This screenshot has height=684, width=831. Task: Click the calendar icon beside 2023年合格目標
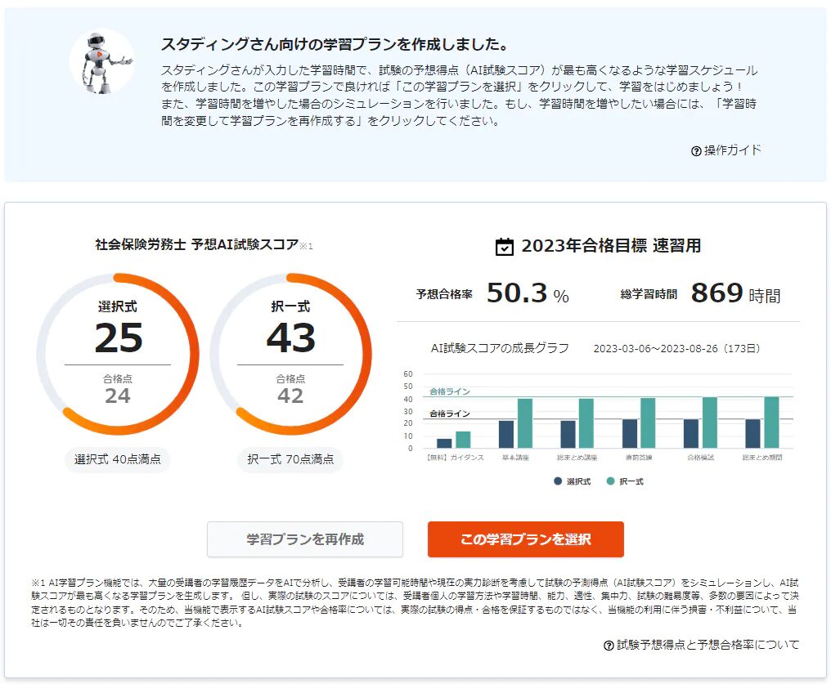click(505, 247)
